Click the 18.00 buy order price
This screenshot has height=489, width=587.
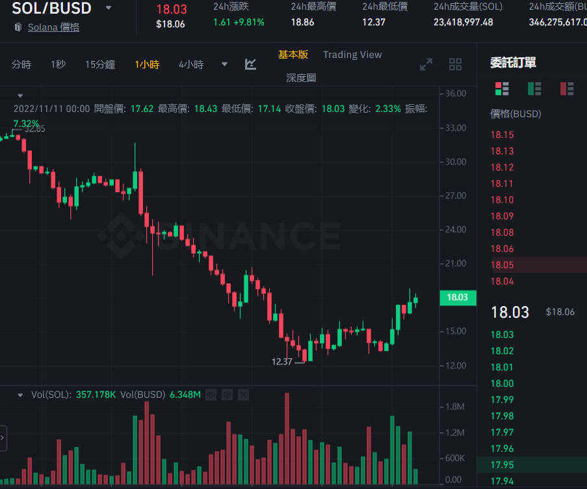coord(502,384)
